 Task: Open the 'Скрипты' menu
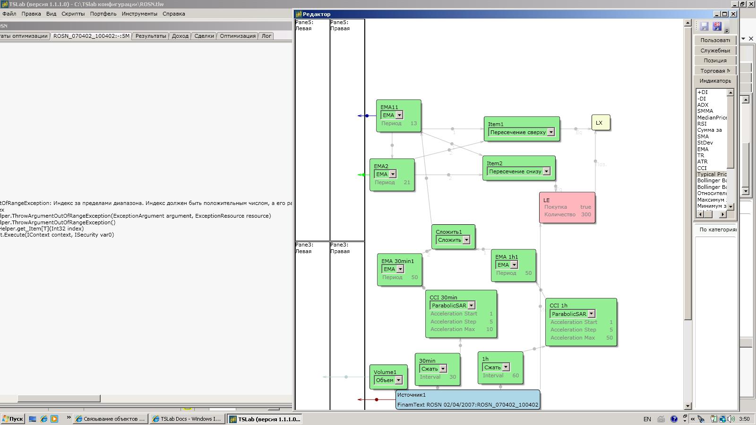[x=73, y=14]
